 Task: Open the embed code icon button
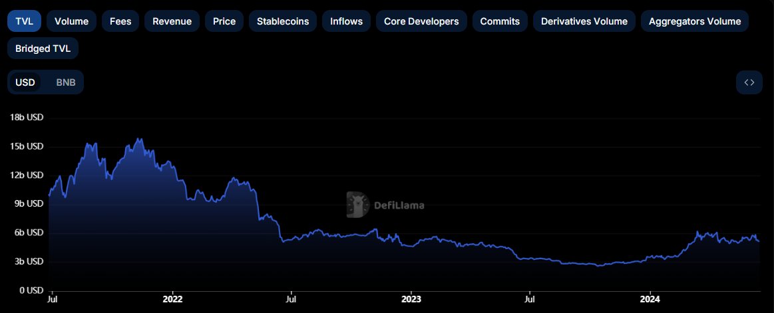click(749, 82)
